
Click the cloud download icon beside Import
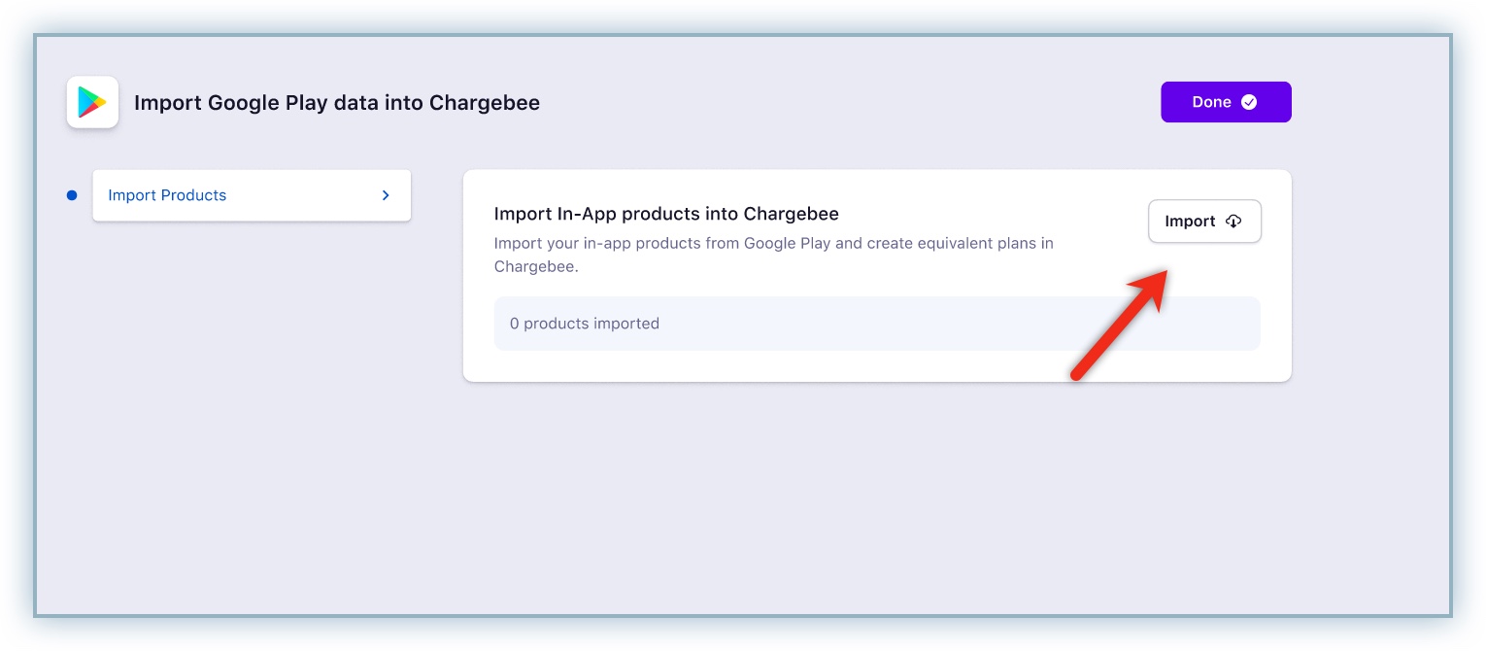click(1233, 222)
